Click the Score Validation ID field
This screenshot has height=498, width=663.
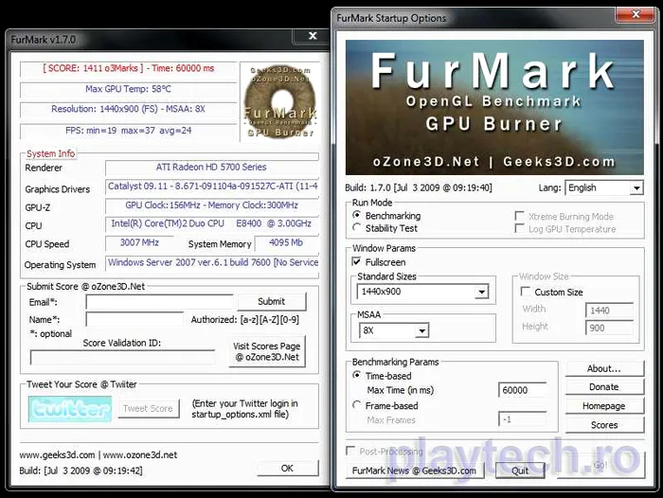click(x=122, y=358)
